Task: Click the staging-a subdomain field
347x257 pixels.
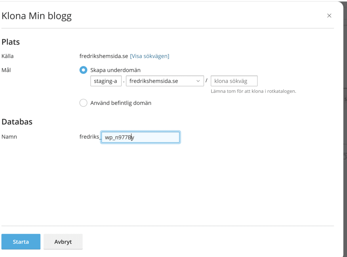Action: tap(106, 81)
